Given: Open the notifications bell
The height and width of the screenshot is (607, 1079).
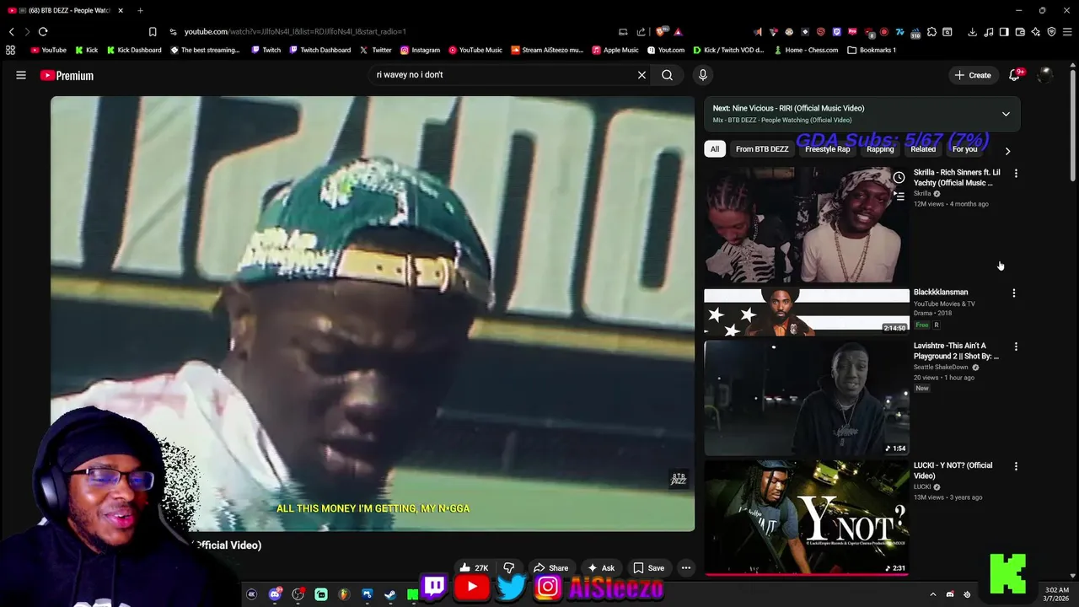Looking at the screenshot, I should pos(1015,75).
